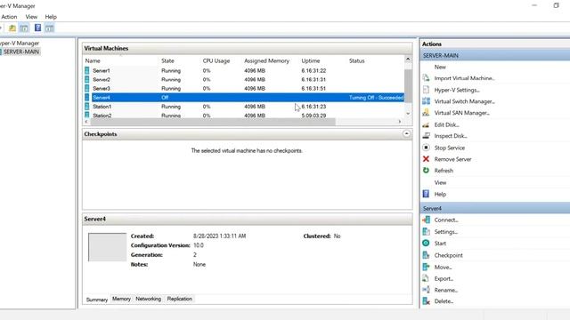Image resolution: width=570 pixels, height=320 pixels.
Task: Click New in the Actions pane
Action: [x=440, y=67]
